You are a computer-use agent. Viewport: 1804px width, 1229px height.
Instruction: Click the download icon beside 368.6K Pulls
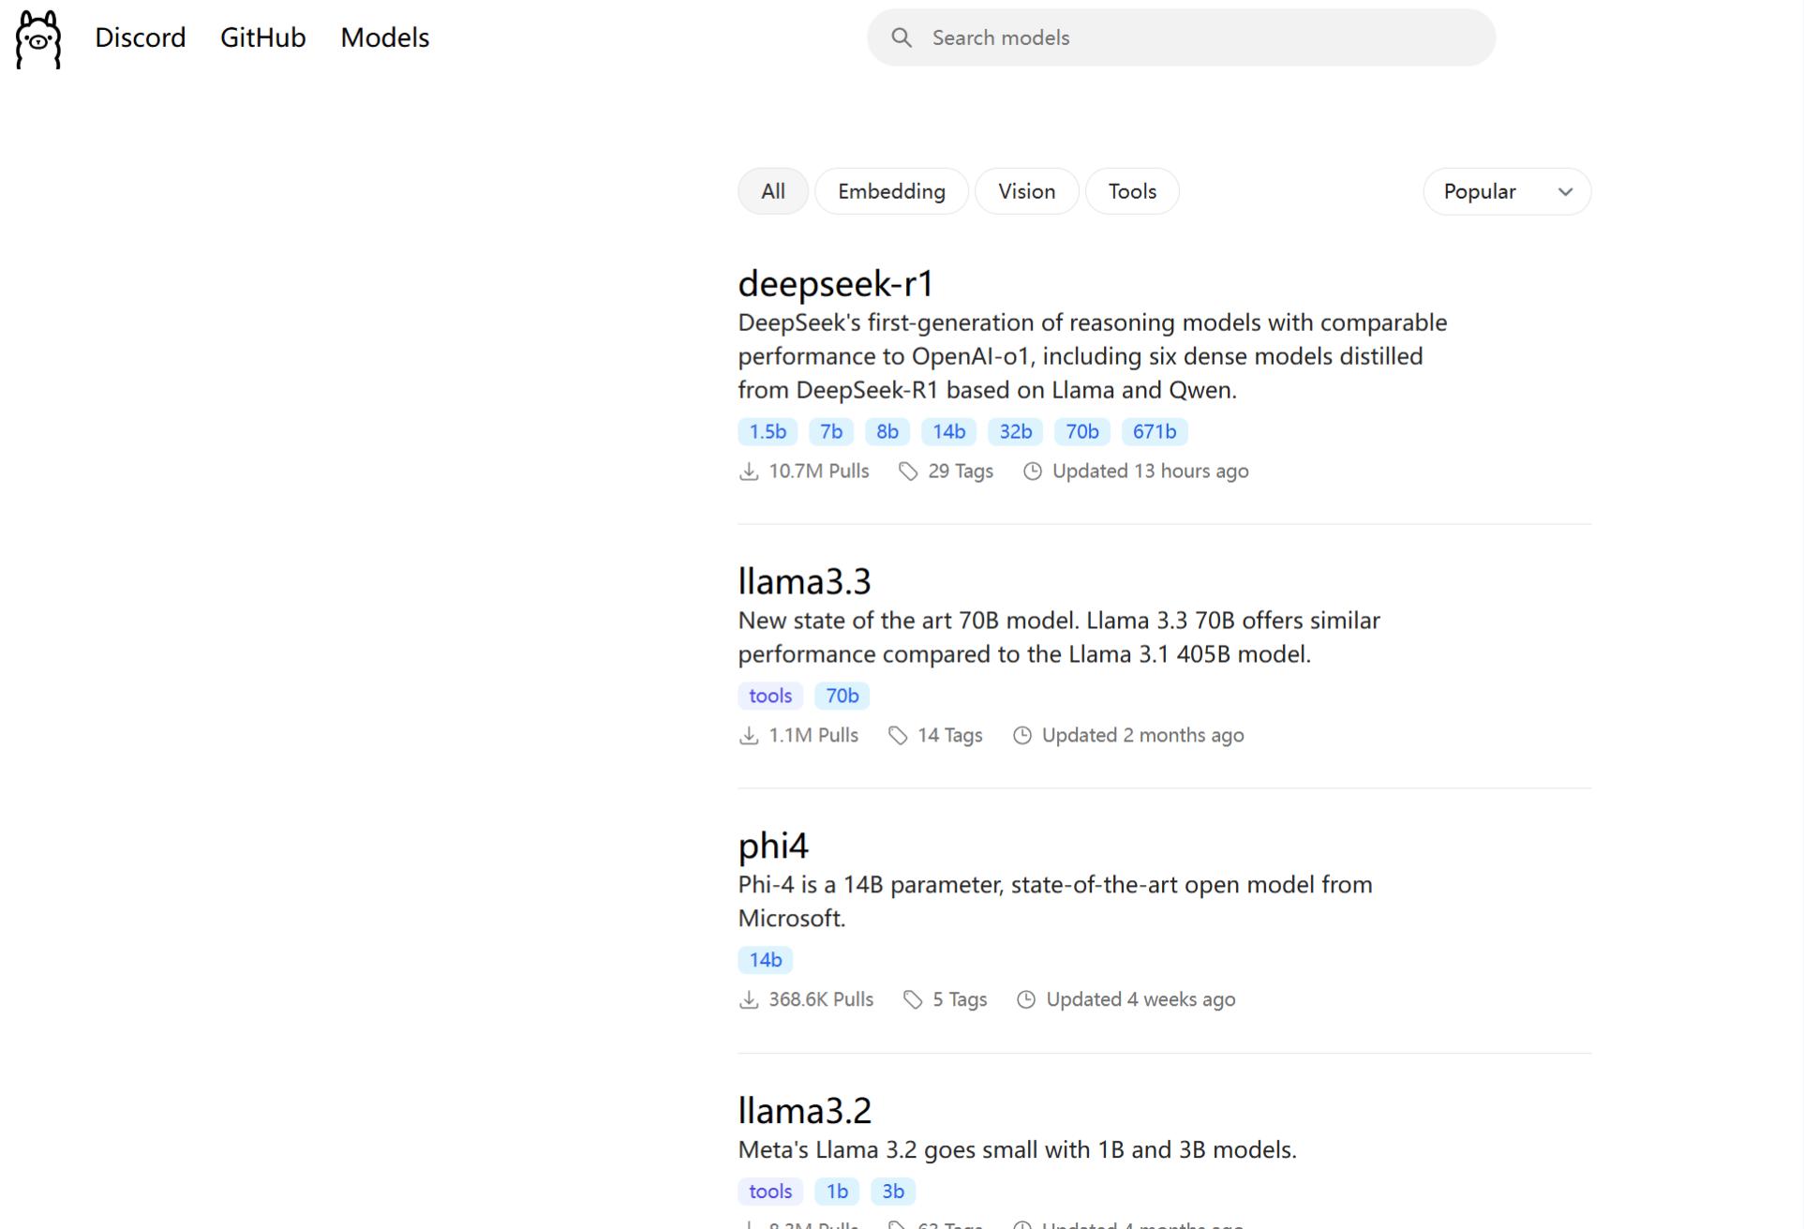coord(749,1000)
